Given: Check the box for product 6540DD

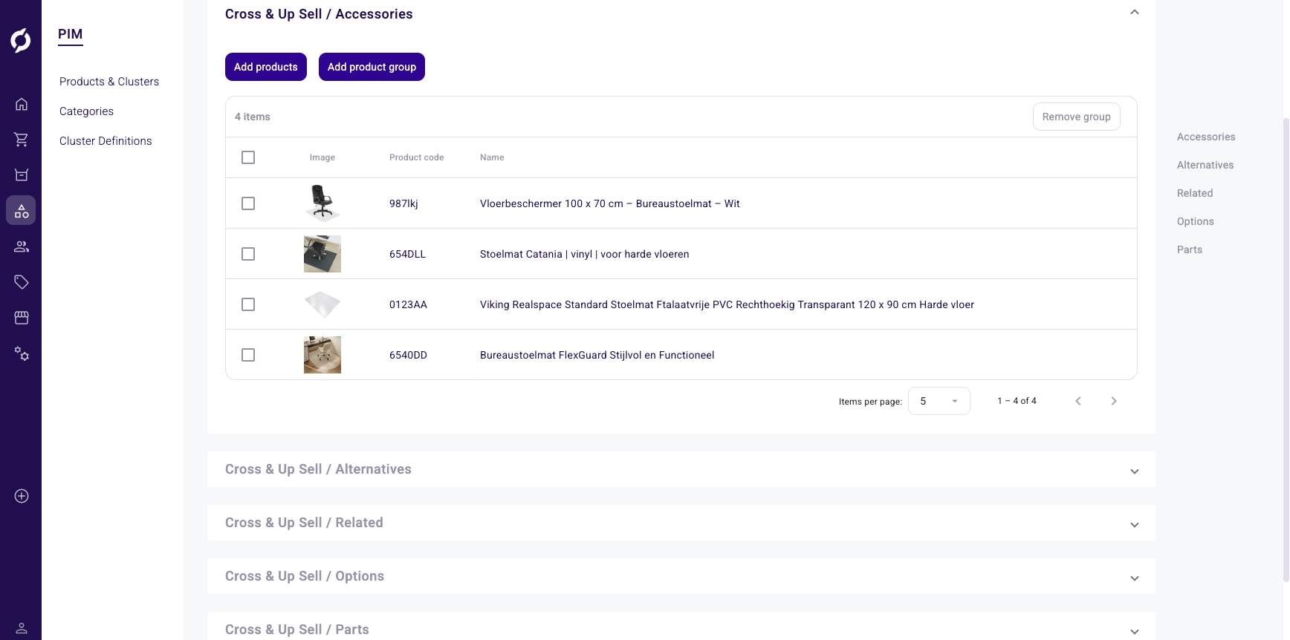Looking at the screenshot, I should (x=248, y=355).
